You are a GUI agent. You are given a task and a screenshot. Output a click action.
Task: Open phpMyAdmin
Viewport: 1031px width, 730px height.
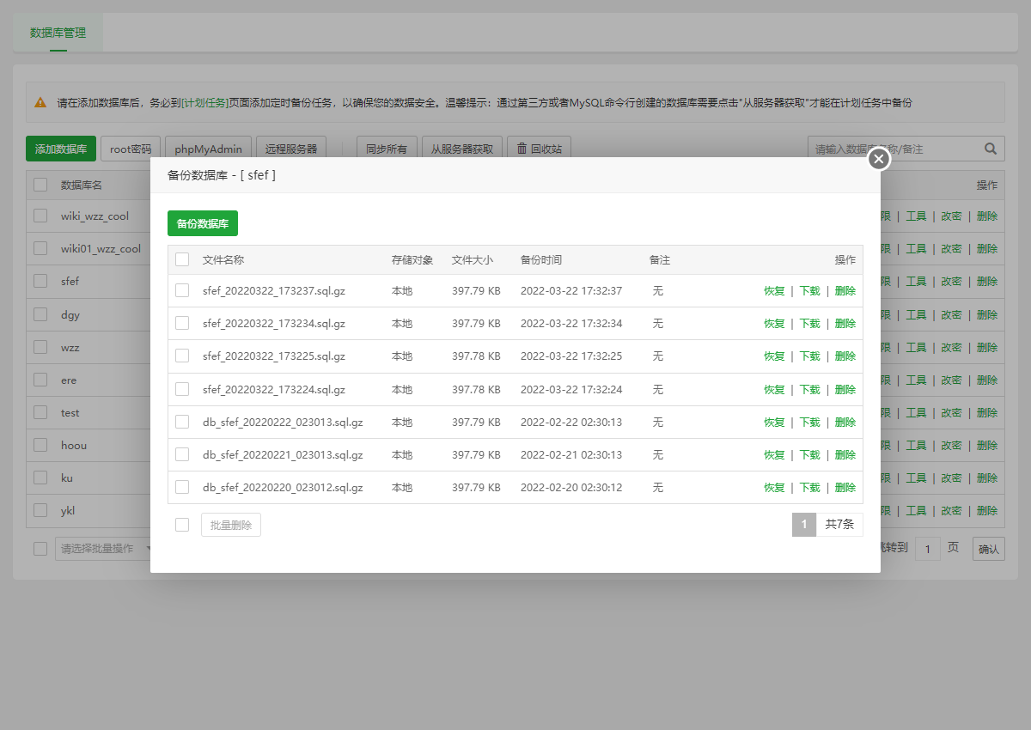209,149
